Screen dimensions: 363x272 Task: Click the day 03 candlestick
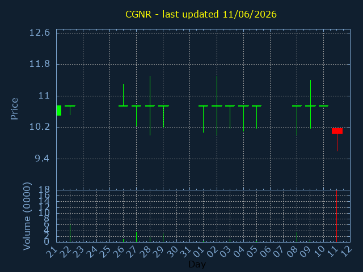point(230,117)
